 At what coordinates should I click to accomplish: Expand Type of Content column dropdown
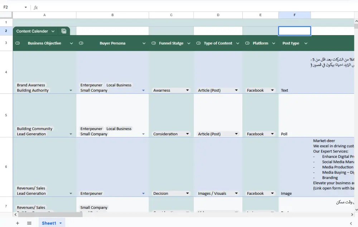[x=238, y=43]
